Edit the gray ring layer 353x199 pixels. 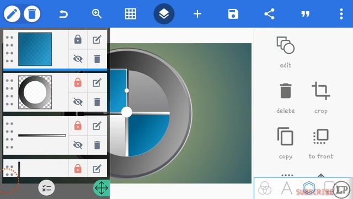(x=97, y=82)
